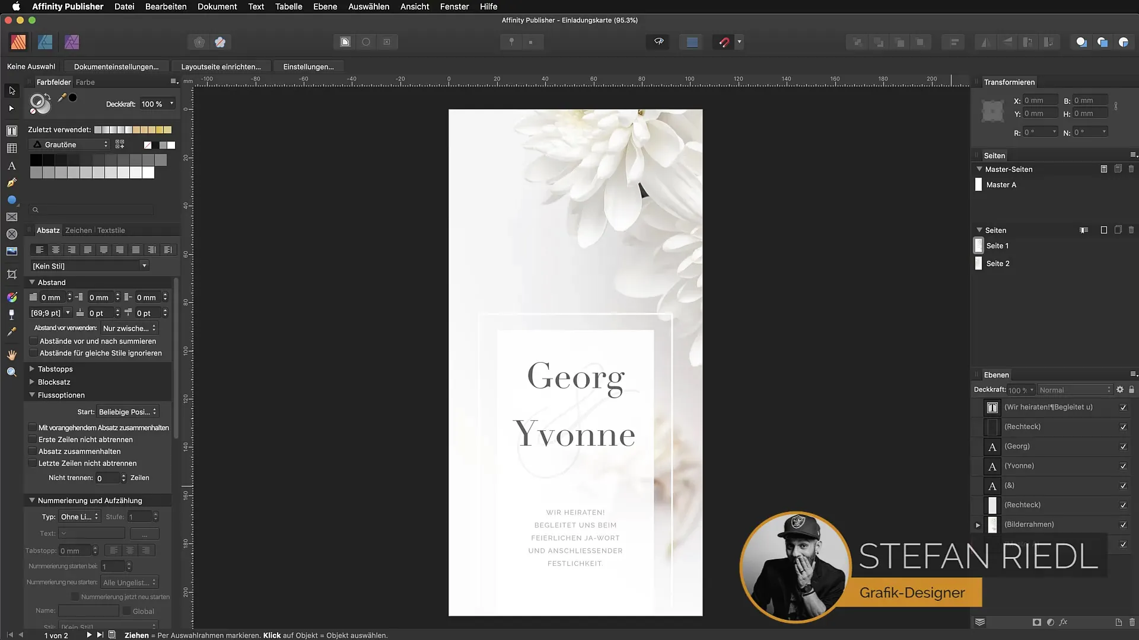Click the Deckkraft 100 % opacity field
This screenshot has width=1139, height=640.
point(153,104)
